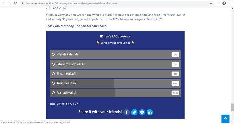
Task: Open the media control icon in toolbar
Action: click(218, 3)
